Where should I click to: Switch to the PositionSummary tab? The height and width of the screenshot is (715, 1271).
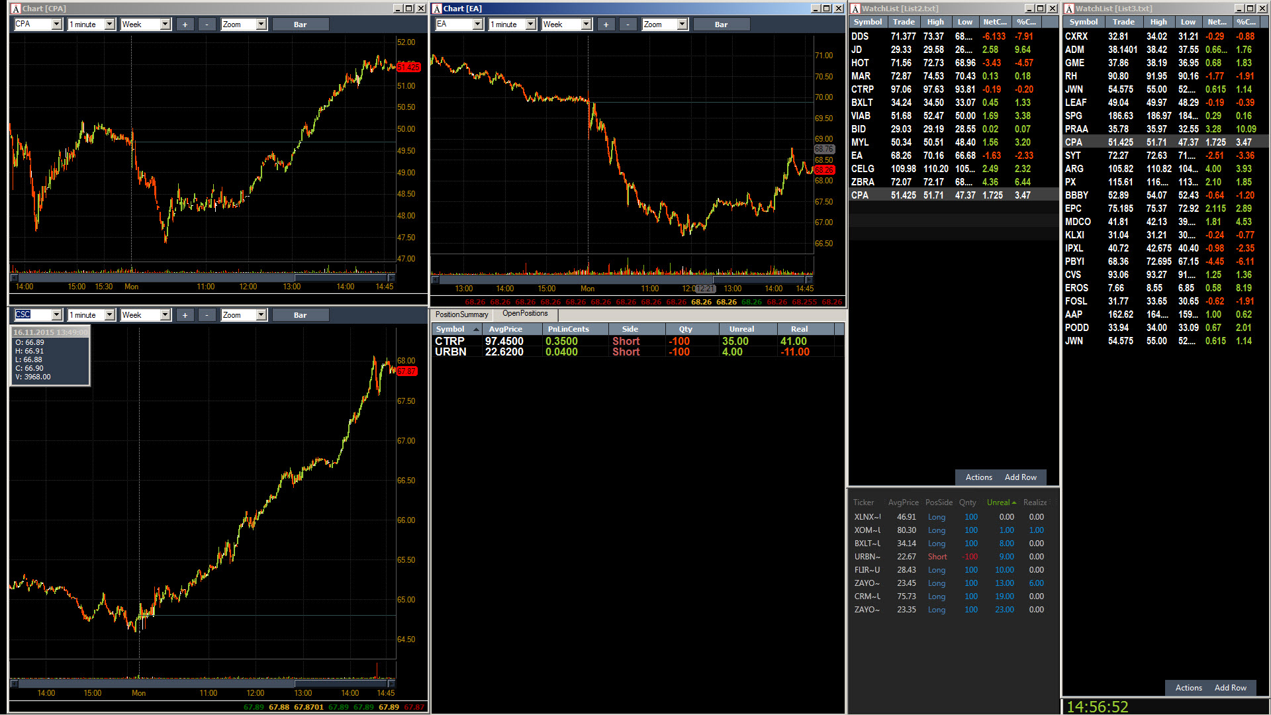(461, 314)
